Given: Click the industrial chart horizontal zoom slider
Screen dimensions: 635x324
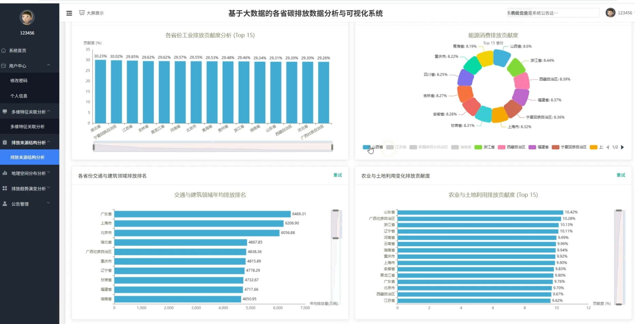Looking at the screenshot, I should [x=213, y=147].
